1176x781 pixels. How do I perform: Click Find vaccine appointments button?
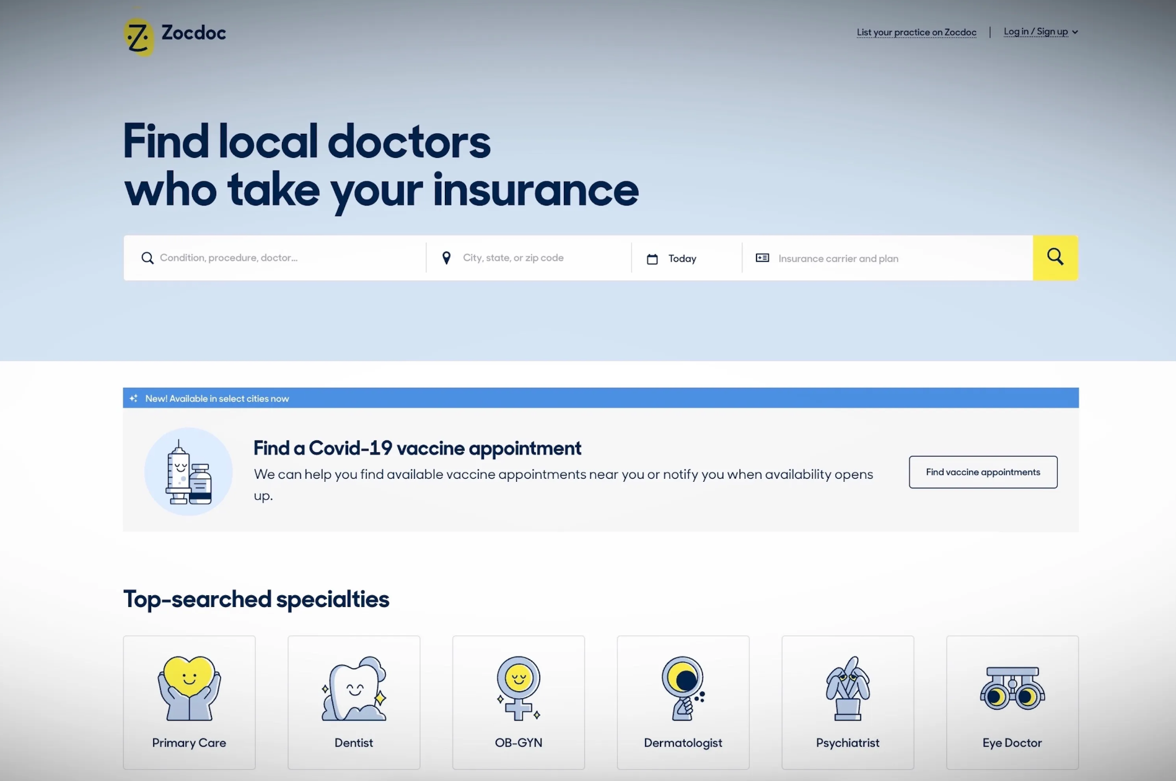click(983, 472)
